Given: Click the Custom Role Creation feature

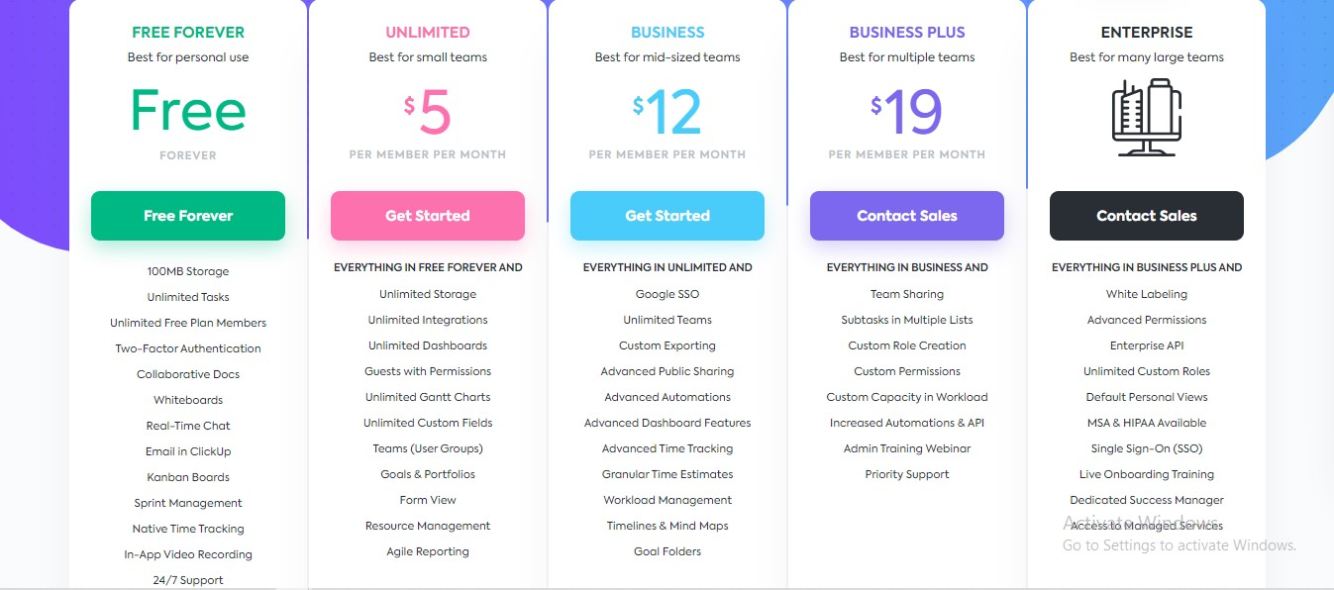Looking at the screenshot, I should pyautogui.click(x=907, y=345).
